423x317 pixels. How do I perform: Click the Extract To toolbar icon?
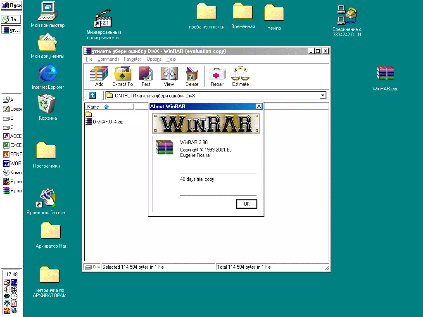pos(122,76)
